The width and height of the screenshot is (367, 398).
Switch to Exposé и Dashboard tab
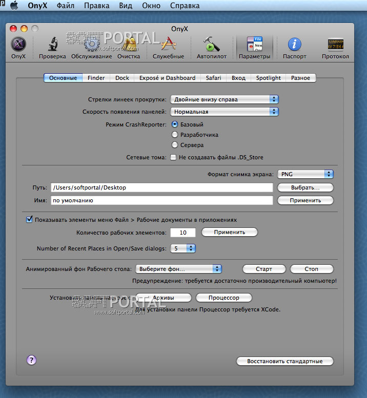(x=168, y=78)
